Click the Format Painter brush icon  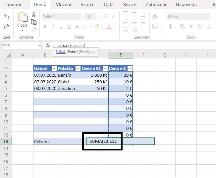click(34, 29)
